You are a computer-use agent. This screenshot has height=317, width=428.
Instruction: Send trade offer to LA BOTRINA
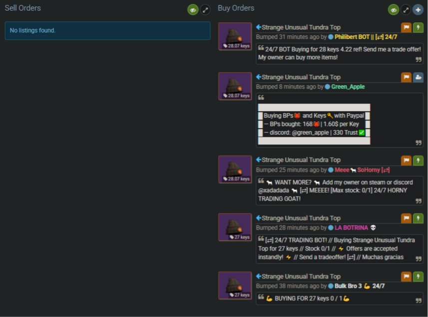coord(418,218)
